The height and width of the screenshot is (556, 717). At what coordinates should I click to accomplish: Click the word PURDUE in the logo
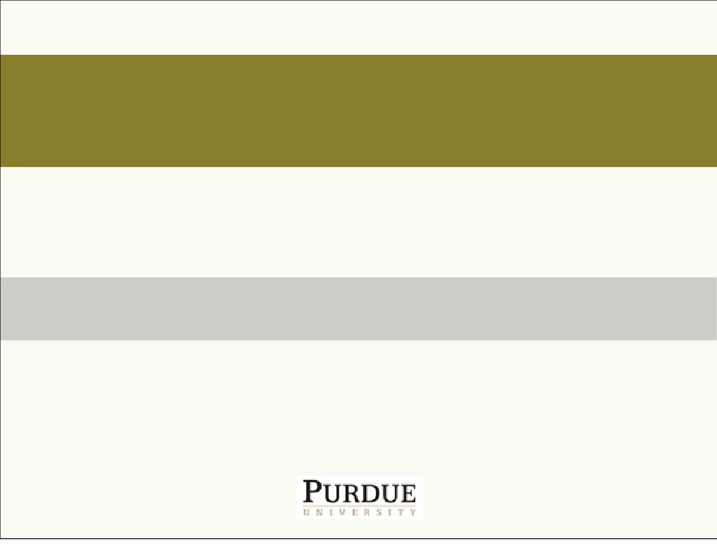tap(360, 492)
